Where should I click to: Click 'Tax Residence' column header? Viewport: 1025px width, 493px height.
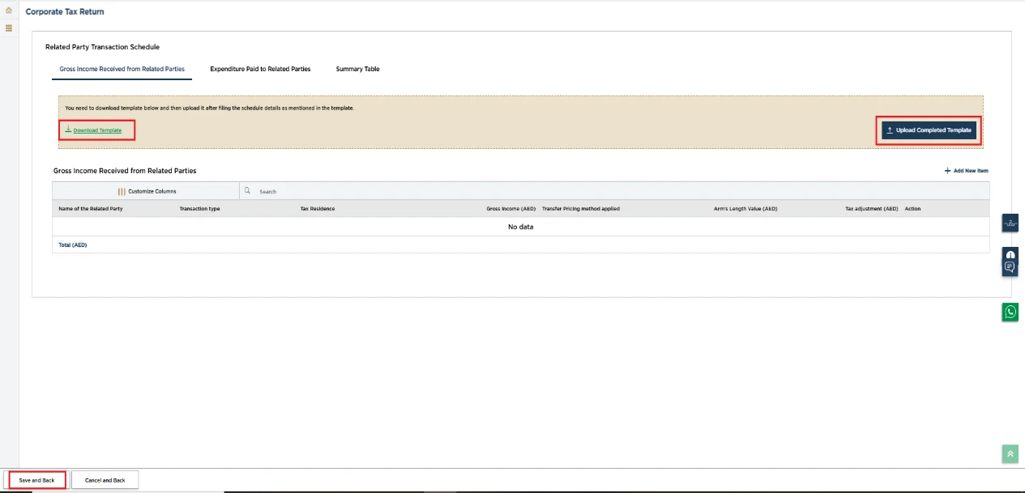tap(318, 209)
